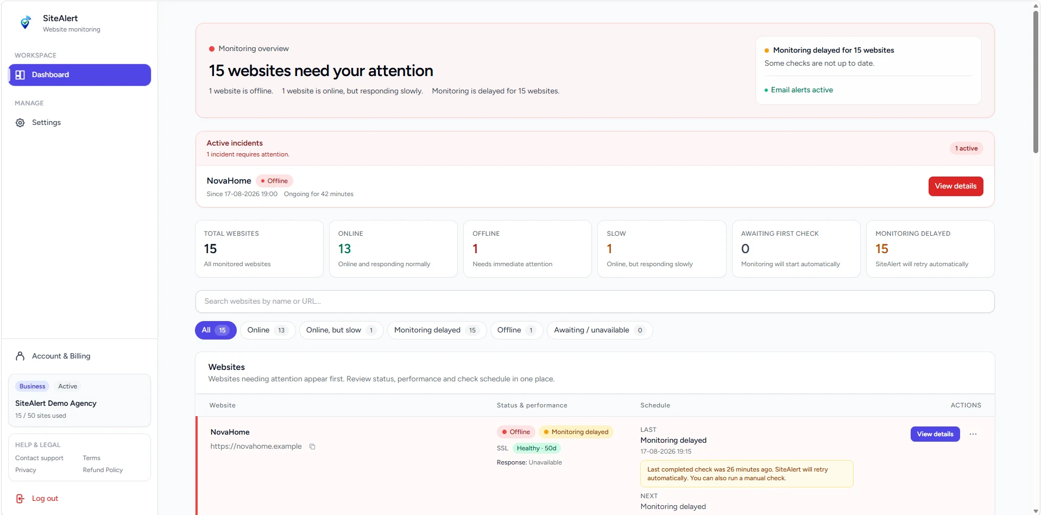Screen dimensions: 1041x515
Task: Open the Privacy link
Action: [x=26, y=470]
